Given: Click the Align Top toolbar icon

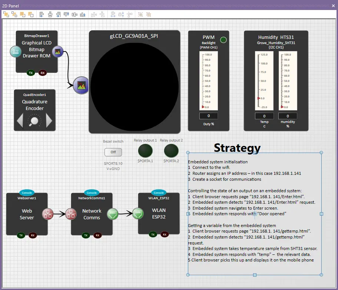Looking at the screenshot, I should click(x=66, y=14).
